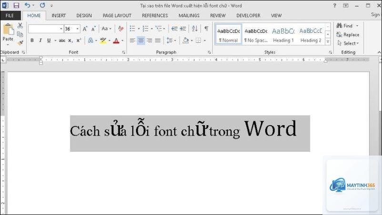Toggle Show/Hide paragraph marks
The image size is (382, 215).
coord(206,29)
